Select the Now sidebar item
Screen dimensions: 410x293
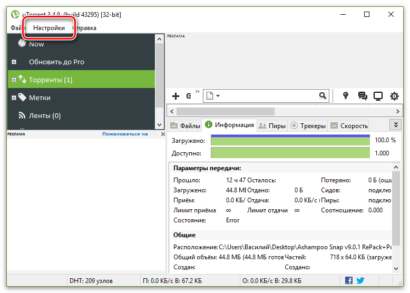click(36, 44)
